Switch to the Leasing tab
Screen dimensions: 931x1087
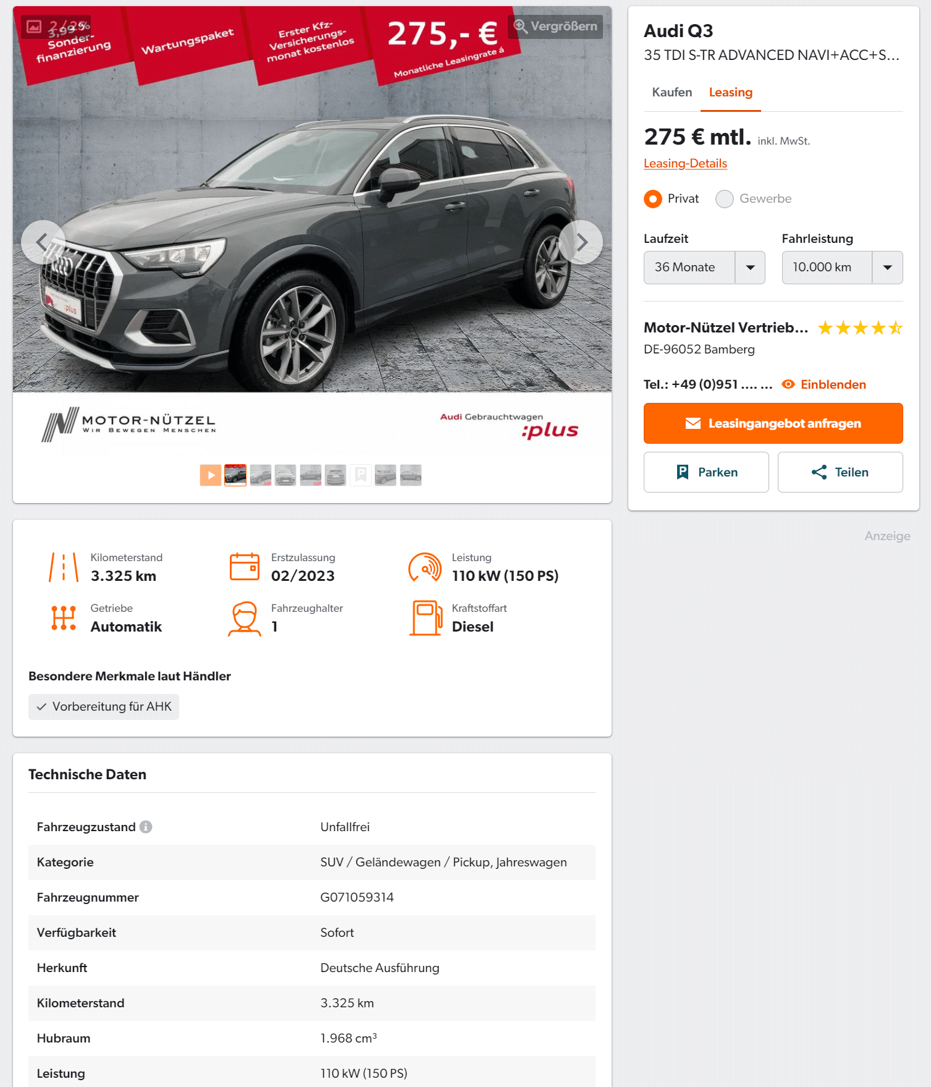click(x=731, y=92)
